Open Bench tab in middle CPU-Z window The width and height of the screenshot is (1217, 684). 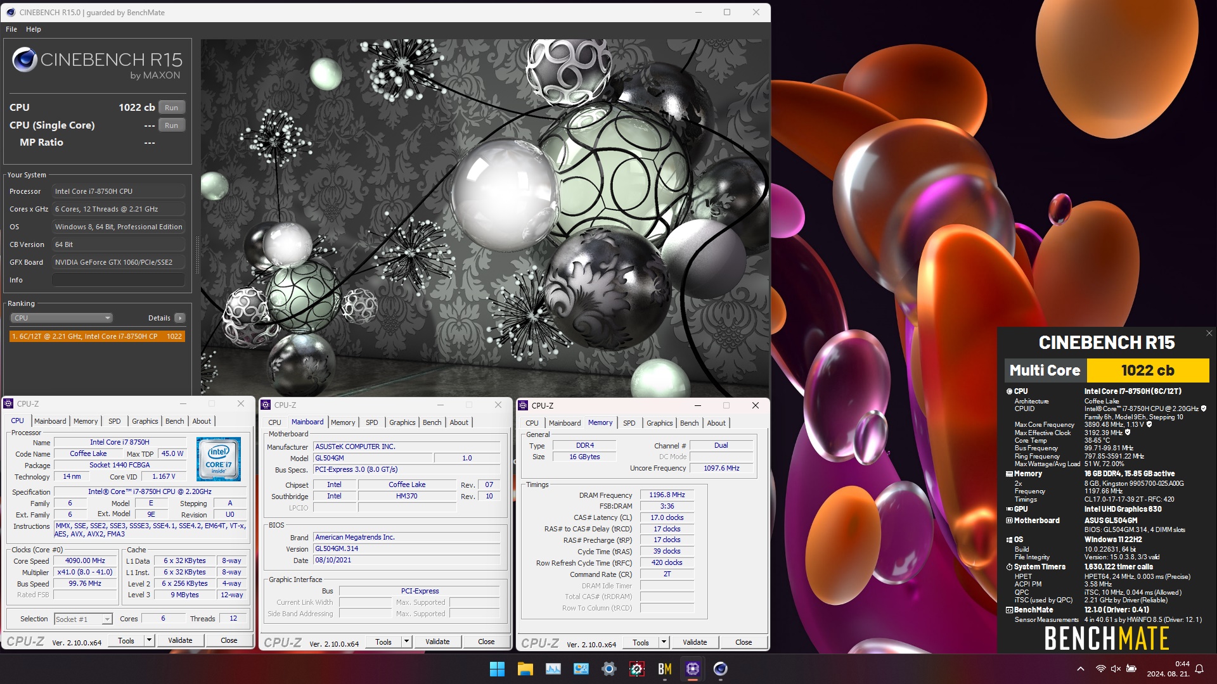(432, 422)
